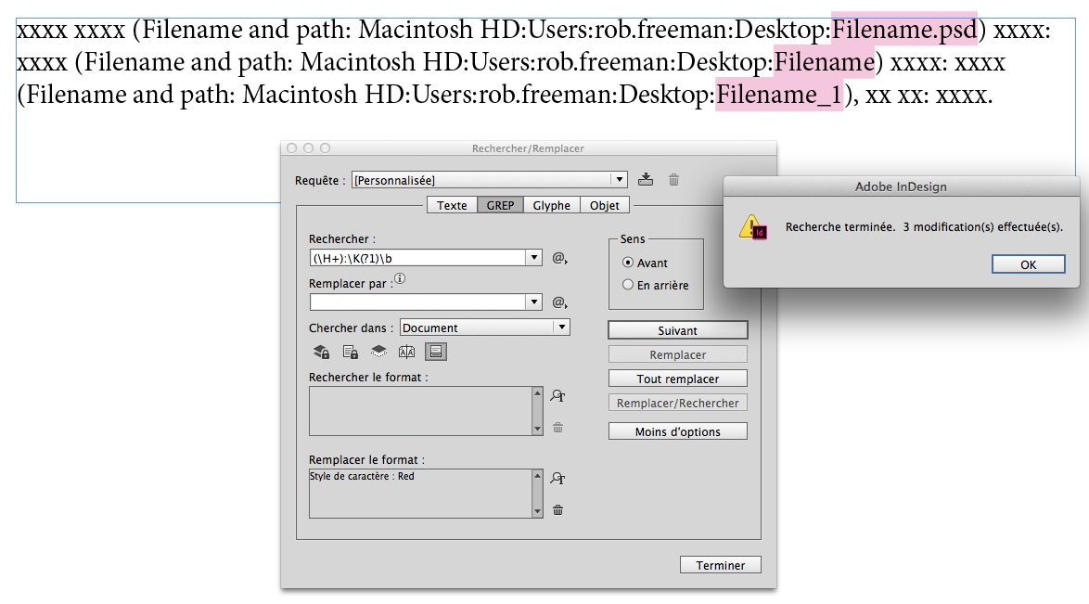1089x604 pixels.
Task: Select the En arrière direction radio button
Action: coord(628,284)
